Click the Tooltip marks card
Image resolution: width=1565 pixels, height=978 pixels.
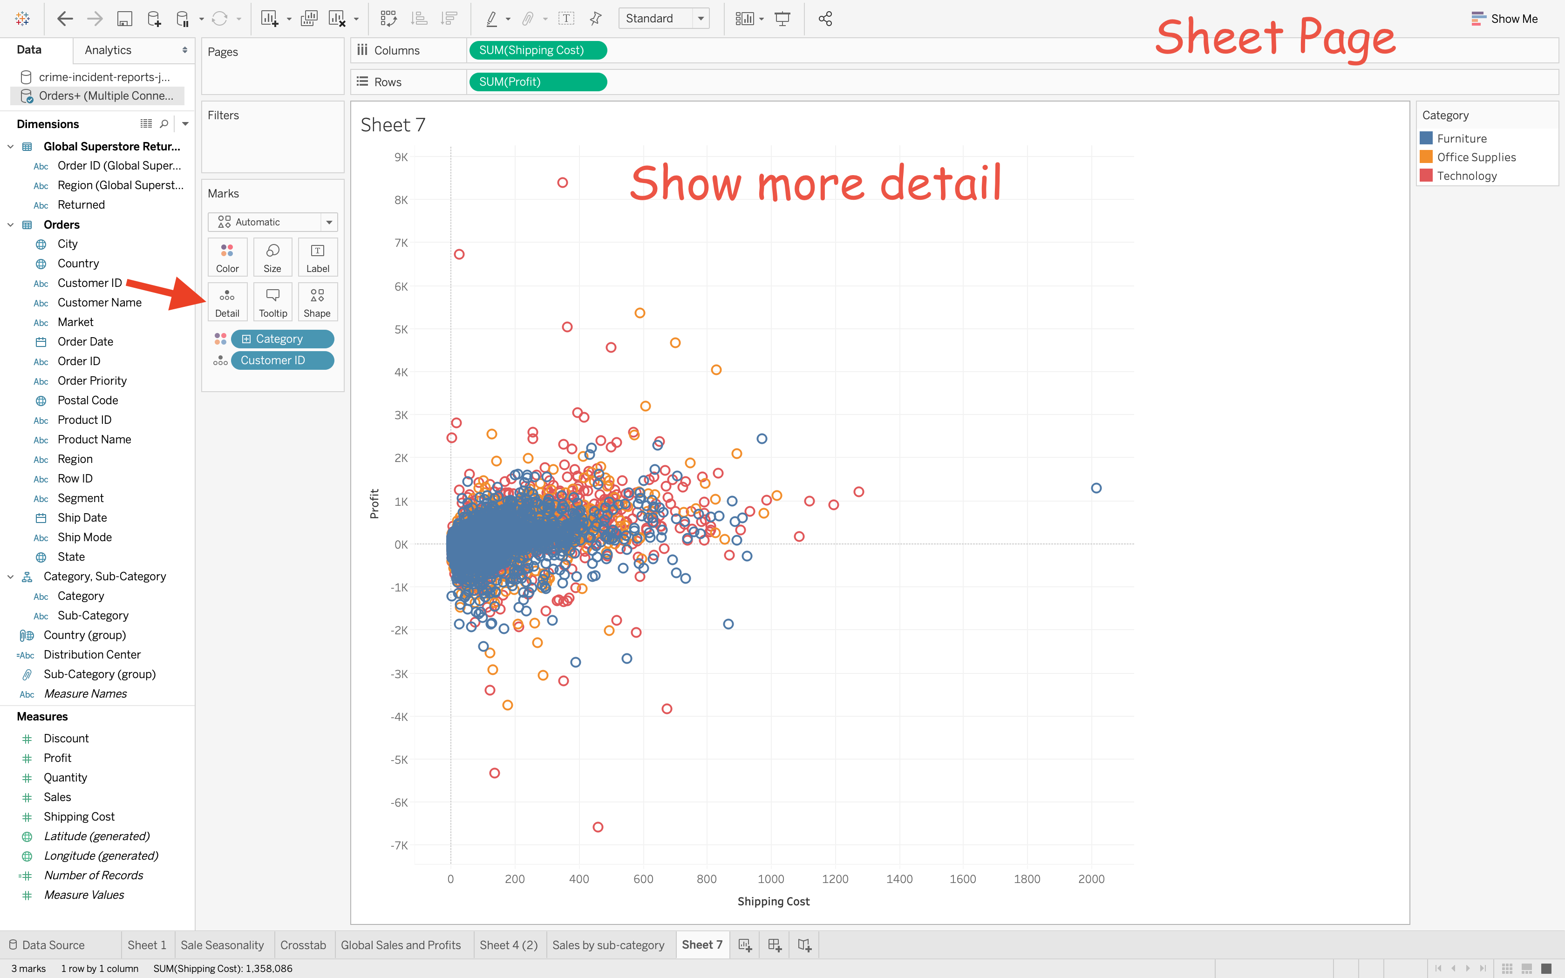coord(273,302)
